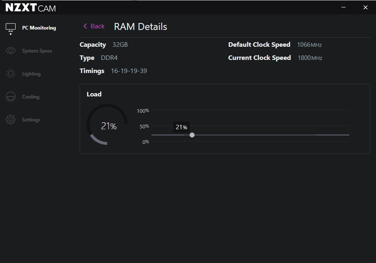Click the purple Back chevron arrow
The image size is (376, 263).
click(x=85, y=26)
